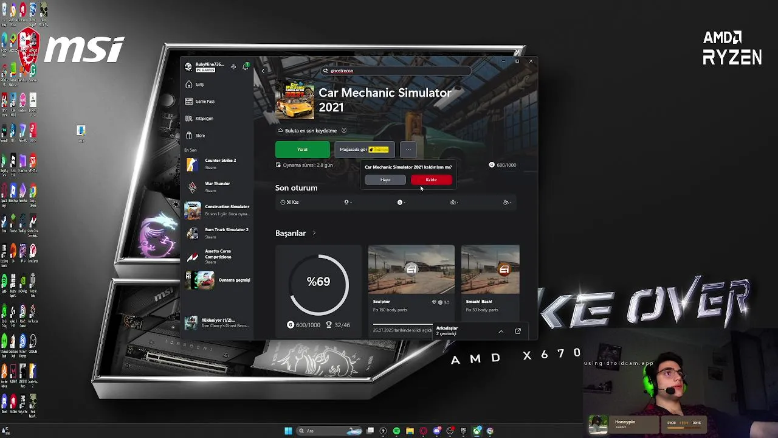This screenshot has height=438, width=778.
Task: Open the three-dot more options menu
Action: coord(408,149)
